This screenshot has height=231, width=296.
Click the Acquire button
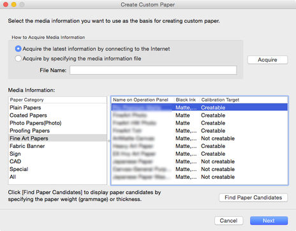[267, 60]
